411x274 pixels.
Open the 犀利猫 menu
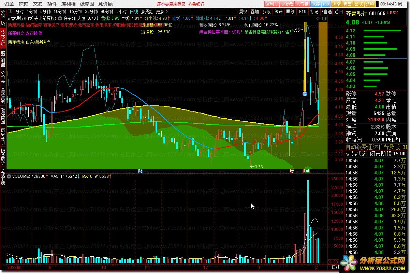68,4
